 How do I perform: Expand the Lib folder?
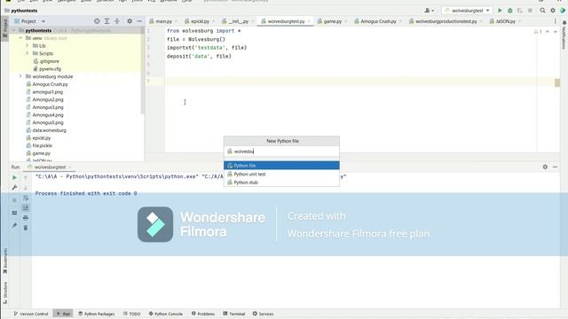[x=28, y=45]
